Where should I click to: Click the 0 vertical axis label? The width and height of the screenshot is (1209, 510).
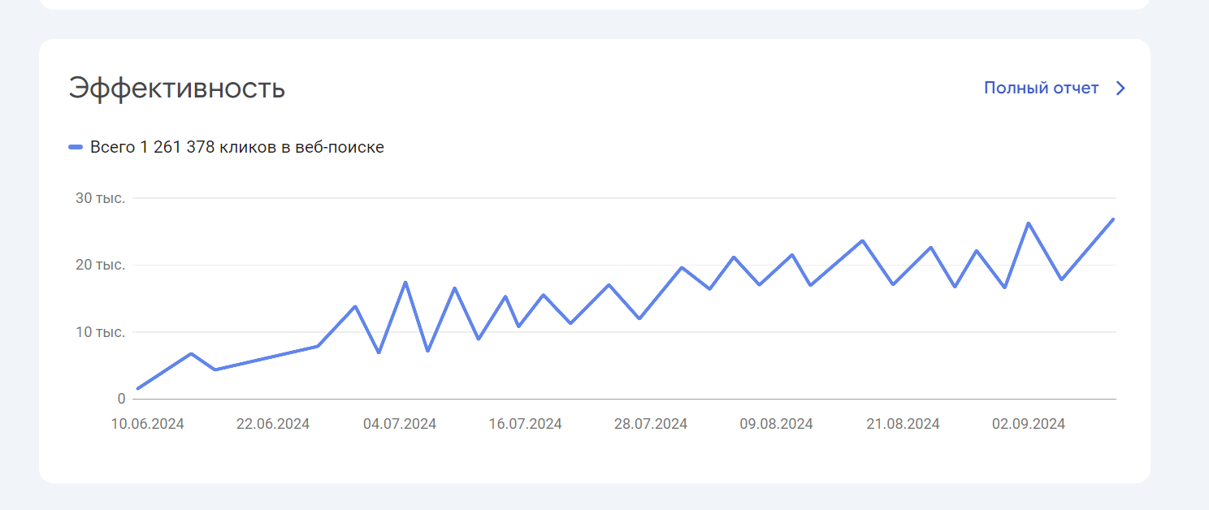pyautogui.click(x=121, y=399)
